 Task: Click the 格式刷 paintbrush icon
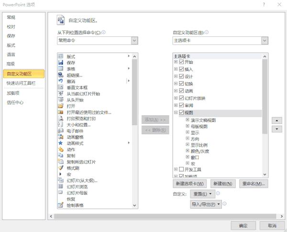point(61,168)
